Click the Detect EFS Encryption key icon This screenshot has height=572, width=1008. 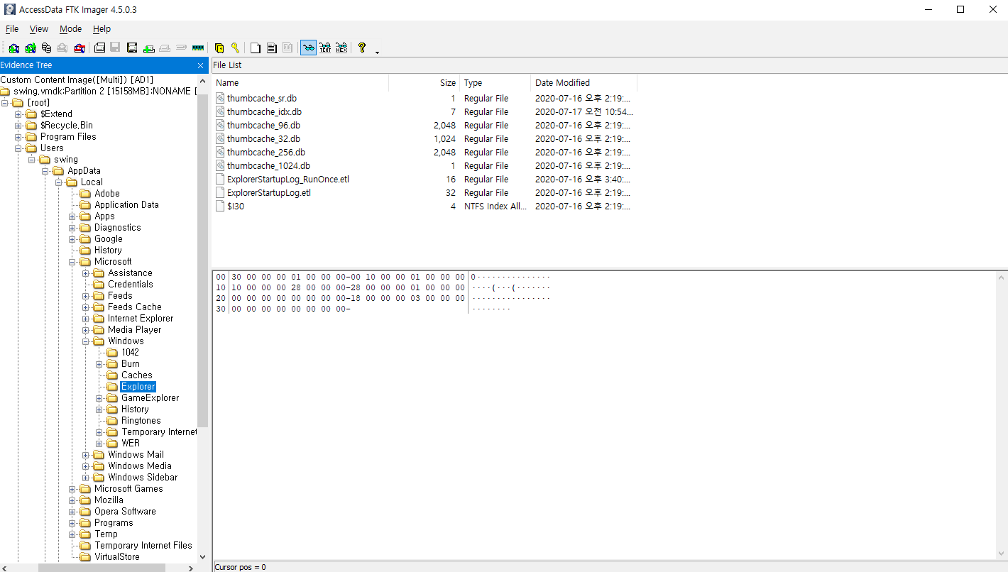pos(235,48)
